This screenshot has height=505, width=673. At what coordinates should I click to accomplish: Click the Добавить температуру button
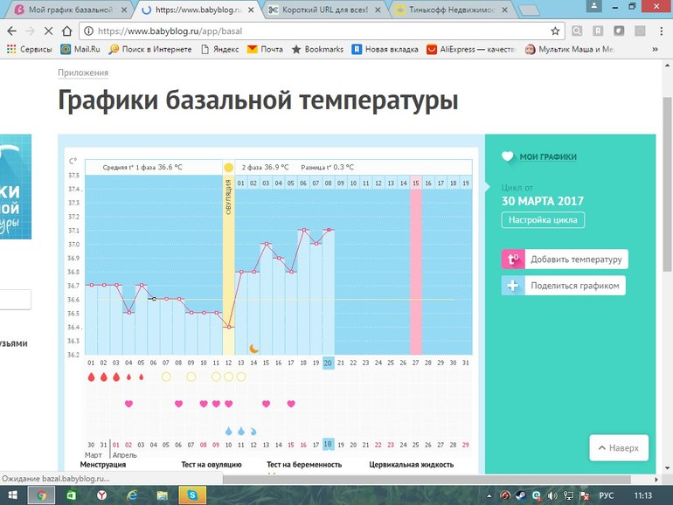click(x=575, y=259)
